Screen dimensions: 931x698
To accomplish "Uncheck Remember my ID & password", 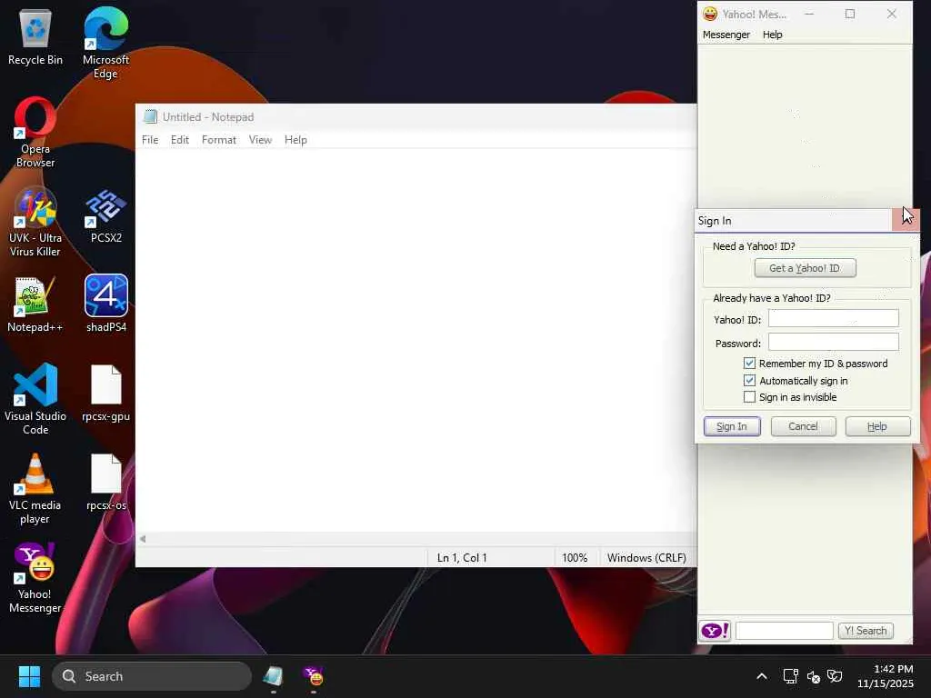I will click(x=749, y=364).
